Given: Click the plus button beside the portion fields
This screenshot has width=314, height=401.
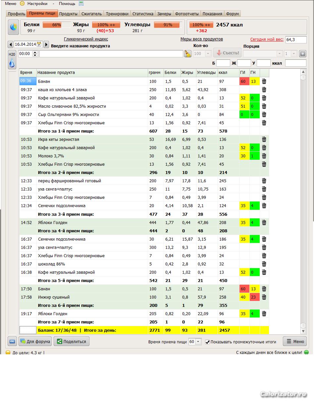Looking at the screenshot, I should click(x=302, y=54).
